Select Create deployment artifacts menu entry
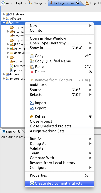 click(x=59, y=183)
